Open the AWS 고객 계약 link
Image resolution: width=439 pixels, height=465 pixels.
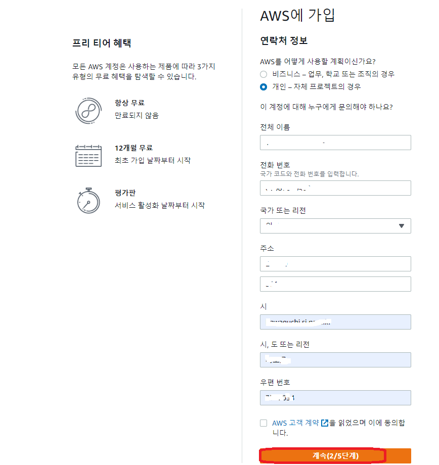click(296, 423)
